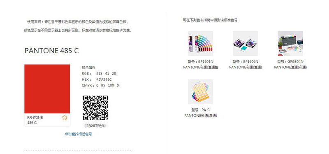Open the PA-C color chips thumbnail
329x154 pixels.
click(201, 91)
